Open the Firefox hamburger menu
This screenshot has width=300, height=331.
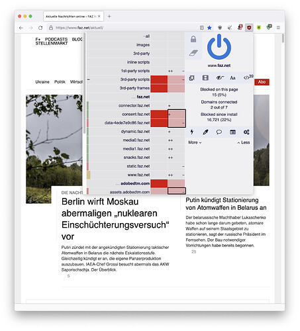278,28
